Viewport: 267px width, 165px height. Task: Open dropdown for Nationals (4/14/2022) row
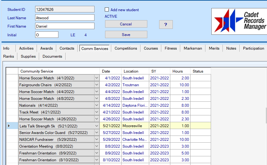[96, 105]
